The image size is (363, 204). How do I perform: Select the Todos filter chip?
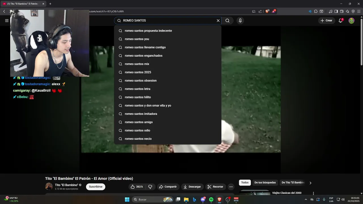(245, 182)
